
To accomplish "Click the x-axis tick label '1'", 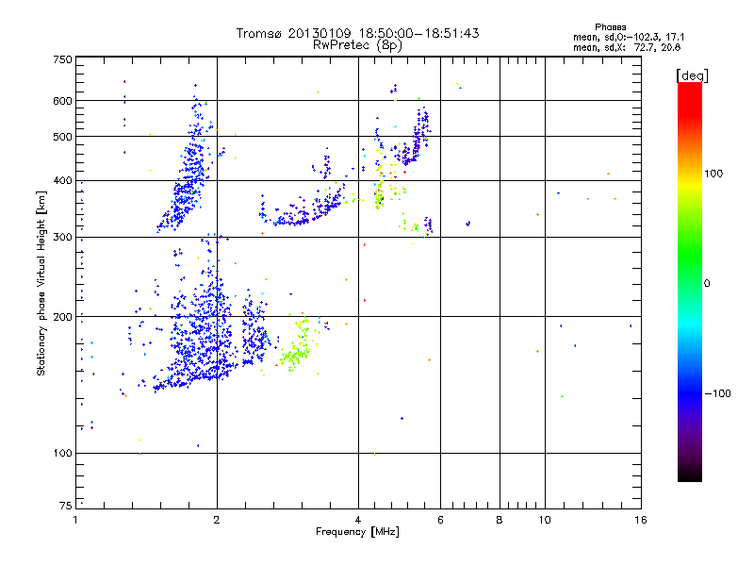I will 75,520.
